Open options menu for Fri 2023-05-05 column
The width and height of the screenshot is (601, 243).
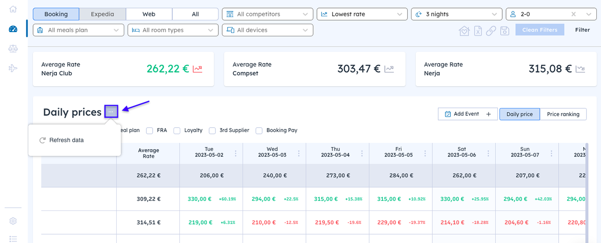tap(425, 153)
